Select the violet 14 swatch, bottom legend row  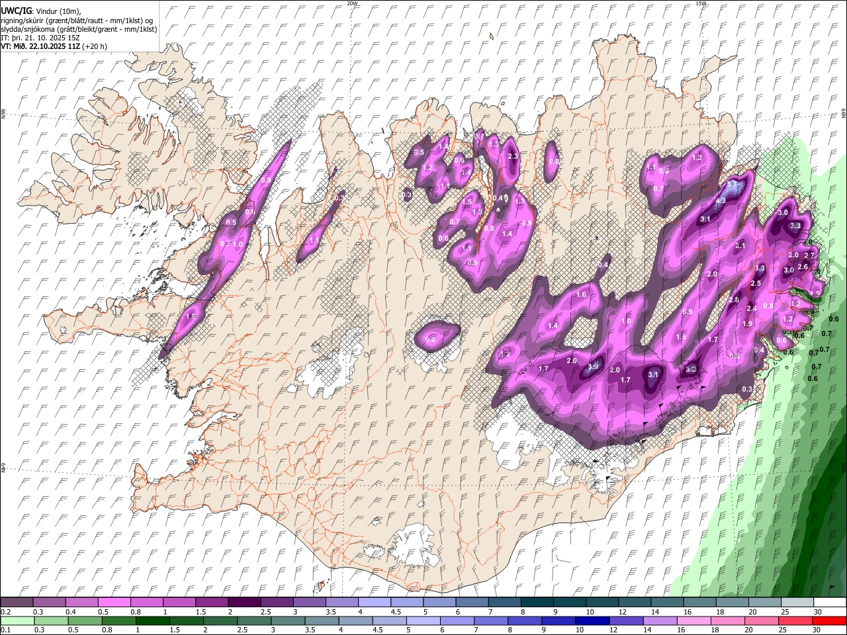[x=660, y=621]
